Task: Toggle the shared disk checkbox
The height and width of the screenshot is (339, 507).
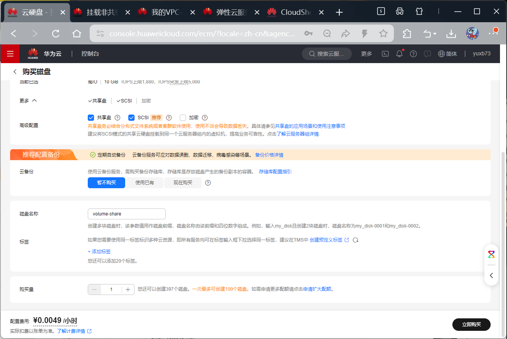Action: coord(91,118)
